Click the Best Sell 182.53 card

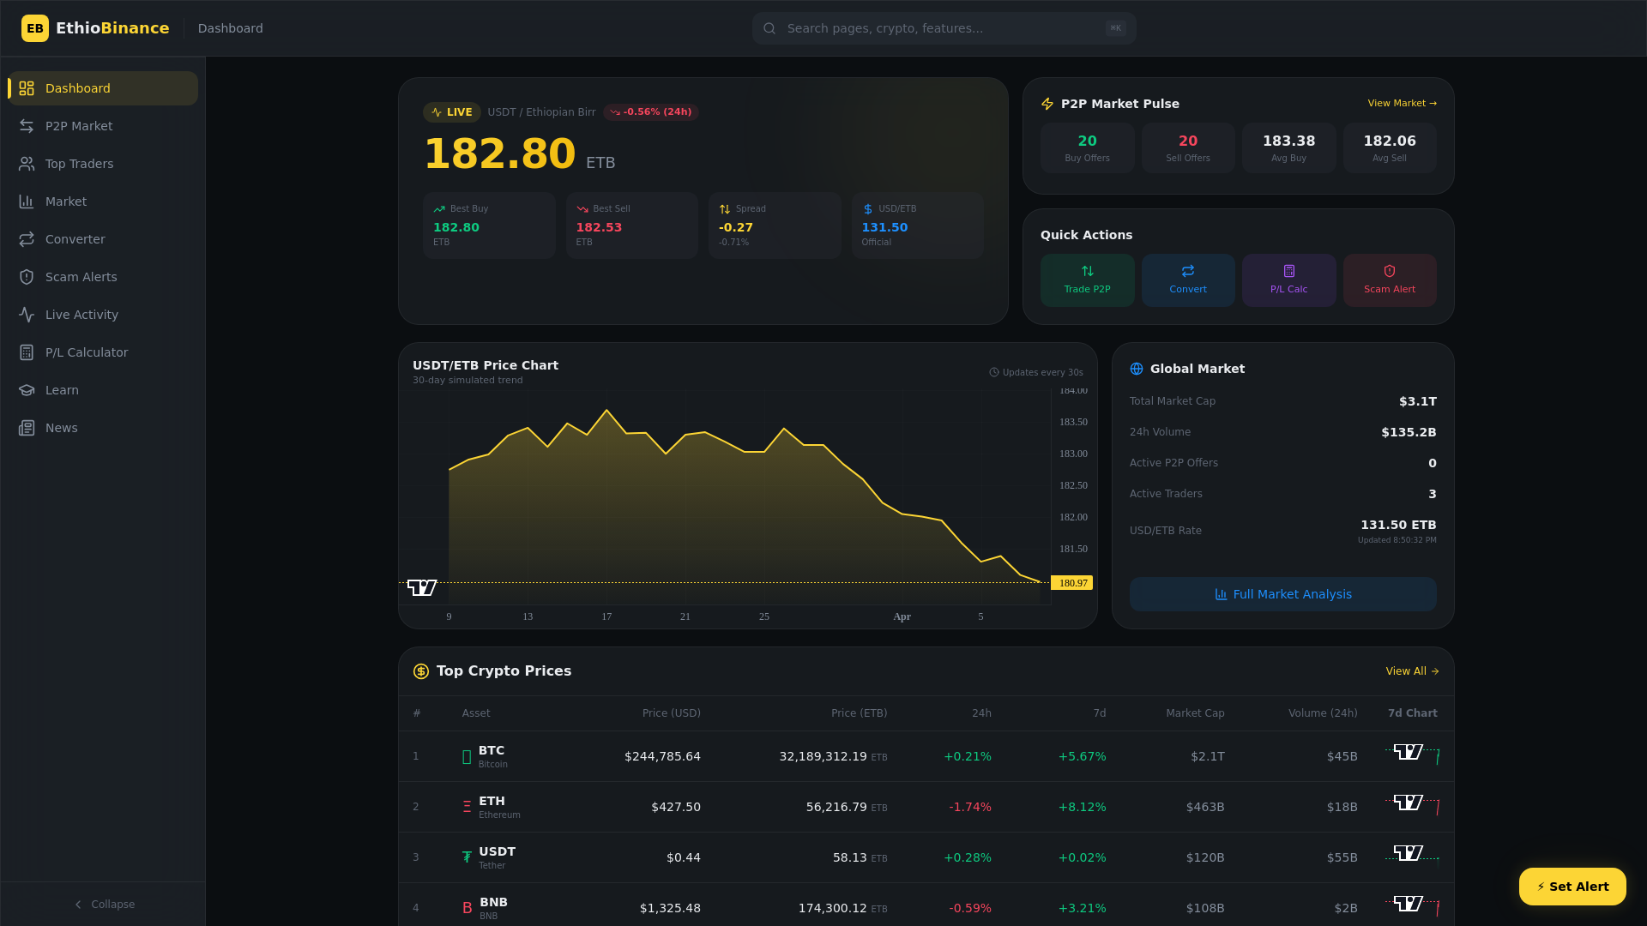pos(632,225)
